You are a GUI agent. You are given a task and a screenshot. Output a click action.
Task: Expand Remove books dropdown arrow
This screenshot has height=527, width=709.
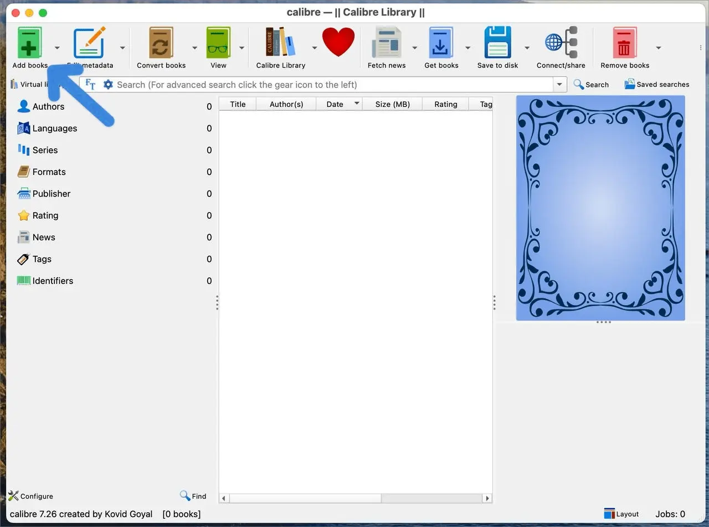tap(659, 48)
